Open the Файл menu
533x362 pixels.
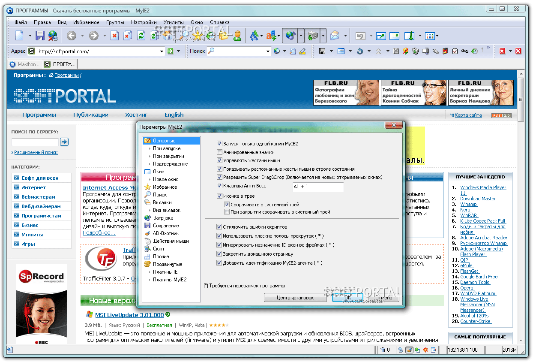21,22
